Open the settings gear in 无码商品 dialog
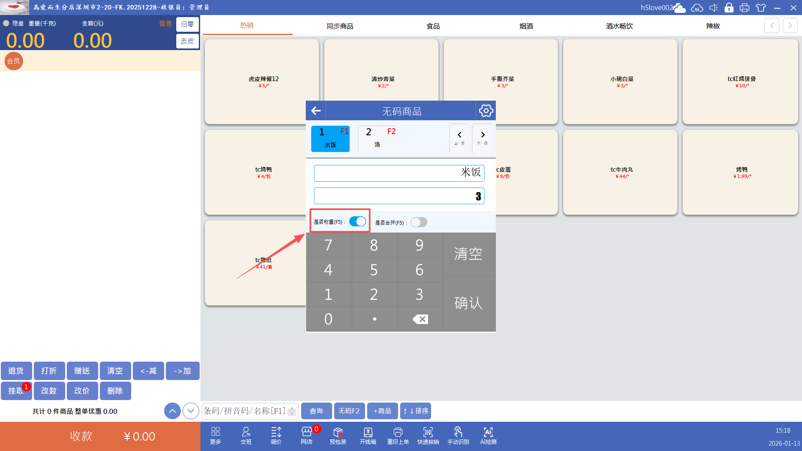 [486, 111]
